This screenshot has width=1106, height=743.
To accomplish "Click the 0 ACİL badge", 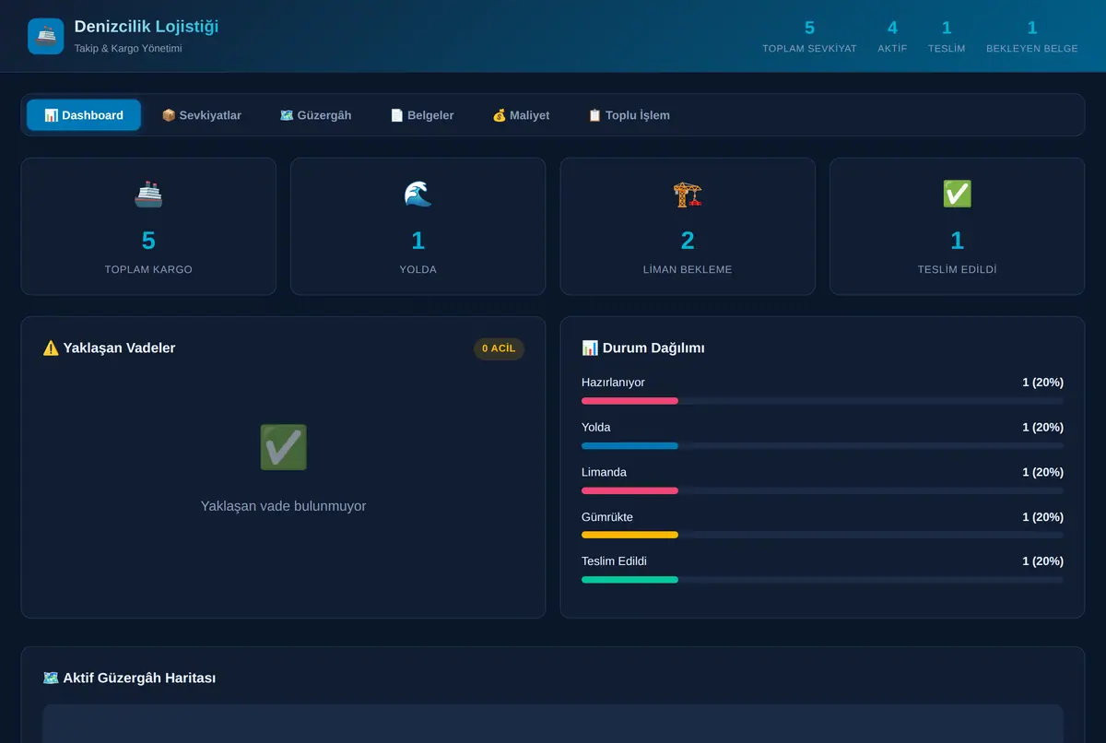I will pyautogui.click(x=499, y=348).
